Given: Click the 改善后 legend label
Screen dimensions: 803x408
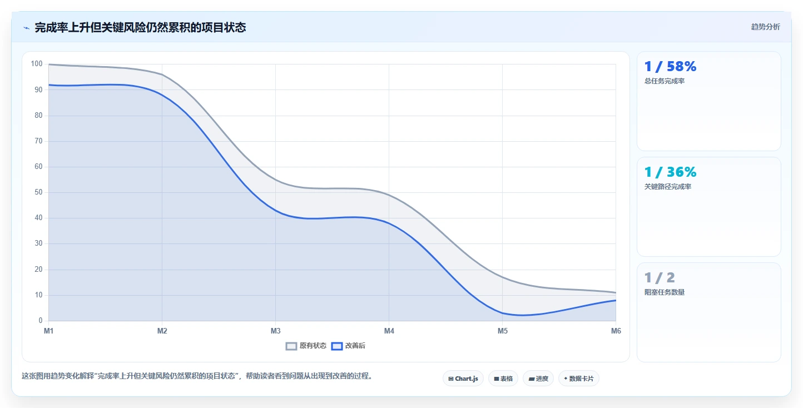Looking at the screenshot, I should [355, 346].
